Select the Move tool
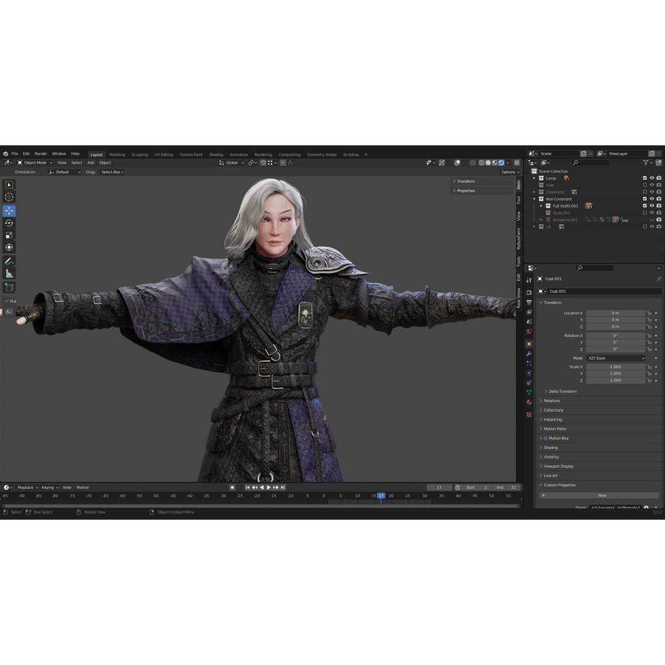665x665 pixels. [x=9, y=211]
